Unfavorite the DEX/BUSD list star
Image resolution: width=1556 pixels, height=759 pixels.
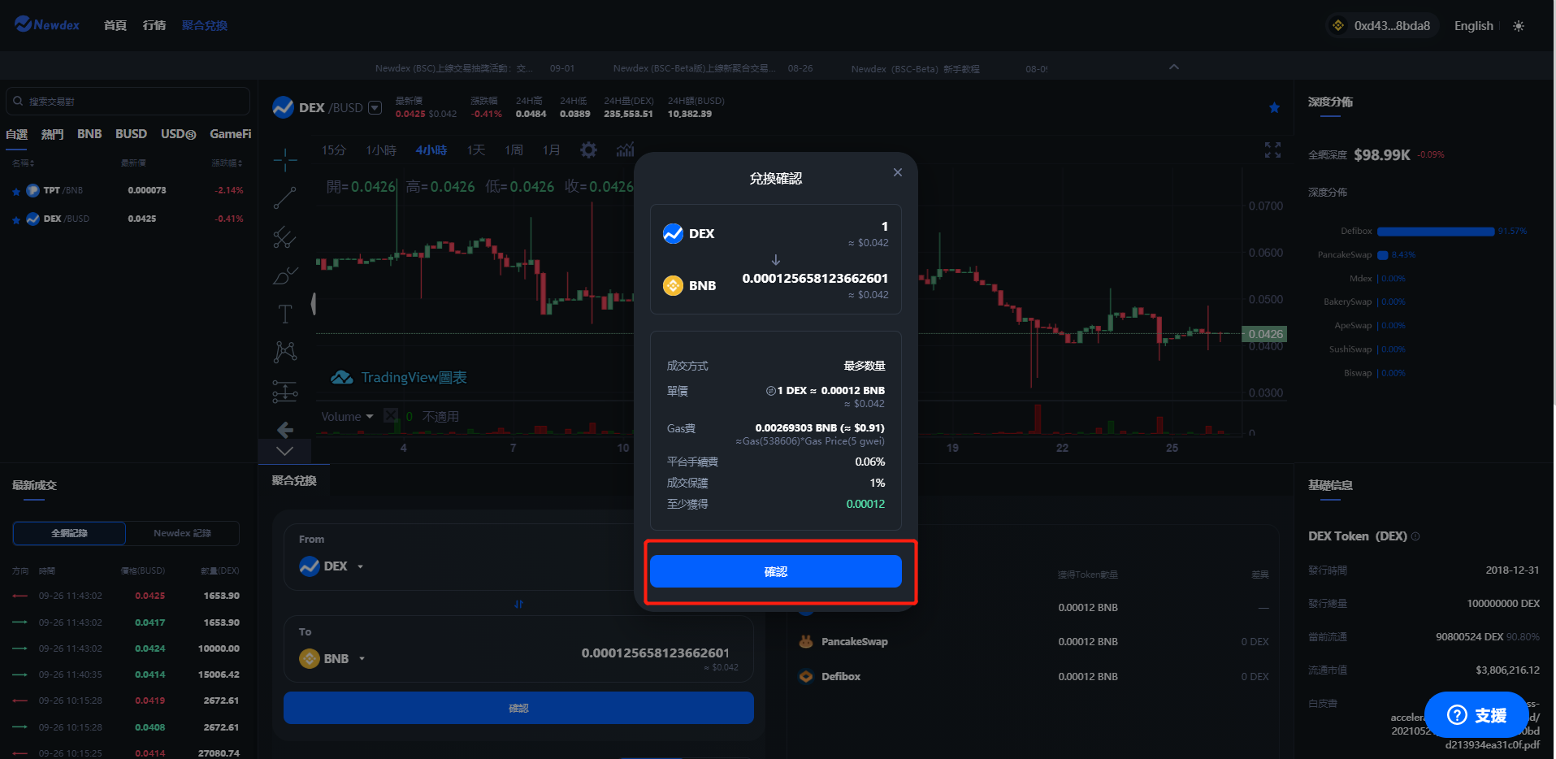(16, 220)
